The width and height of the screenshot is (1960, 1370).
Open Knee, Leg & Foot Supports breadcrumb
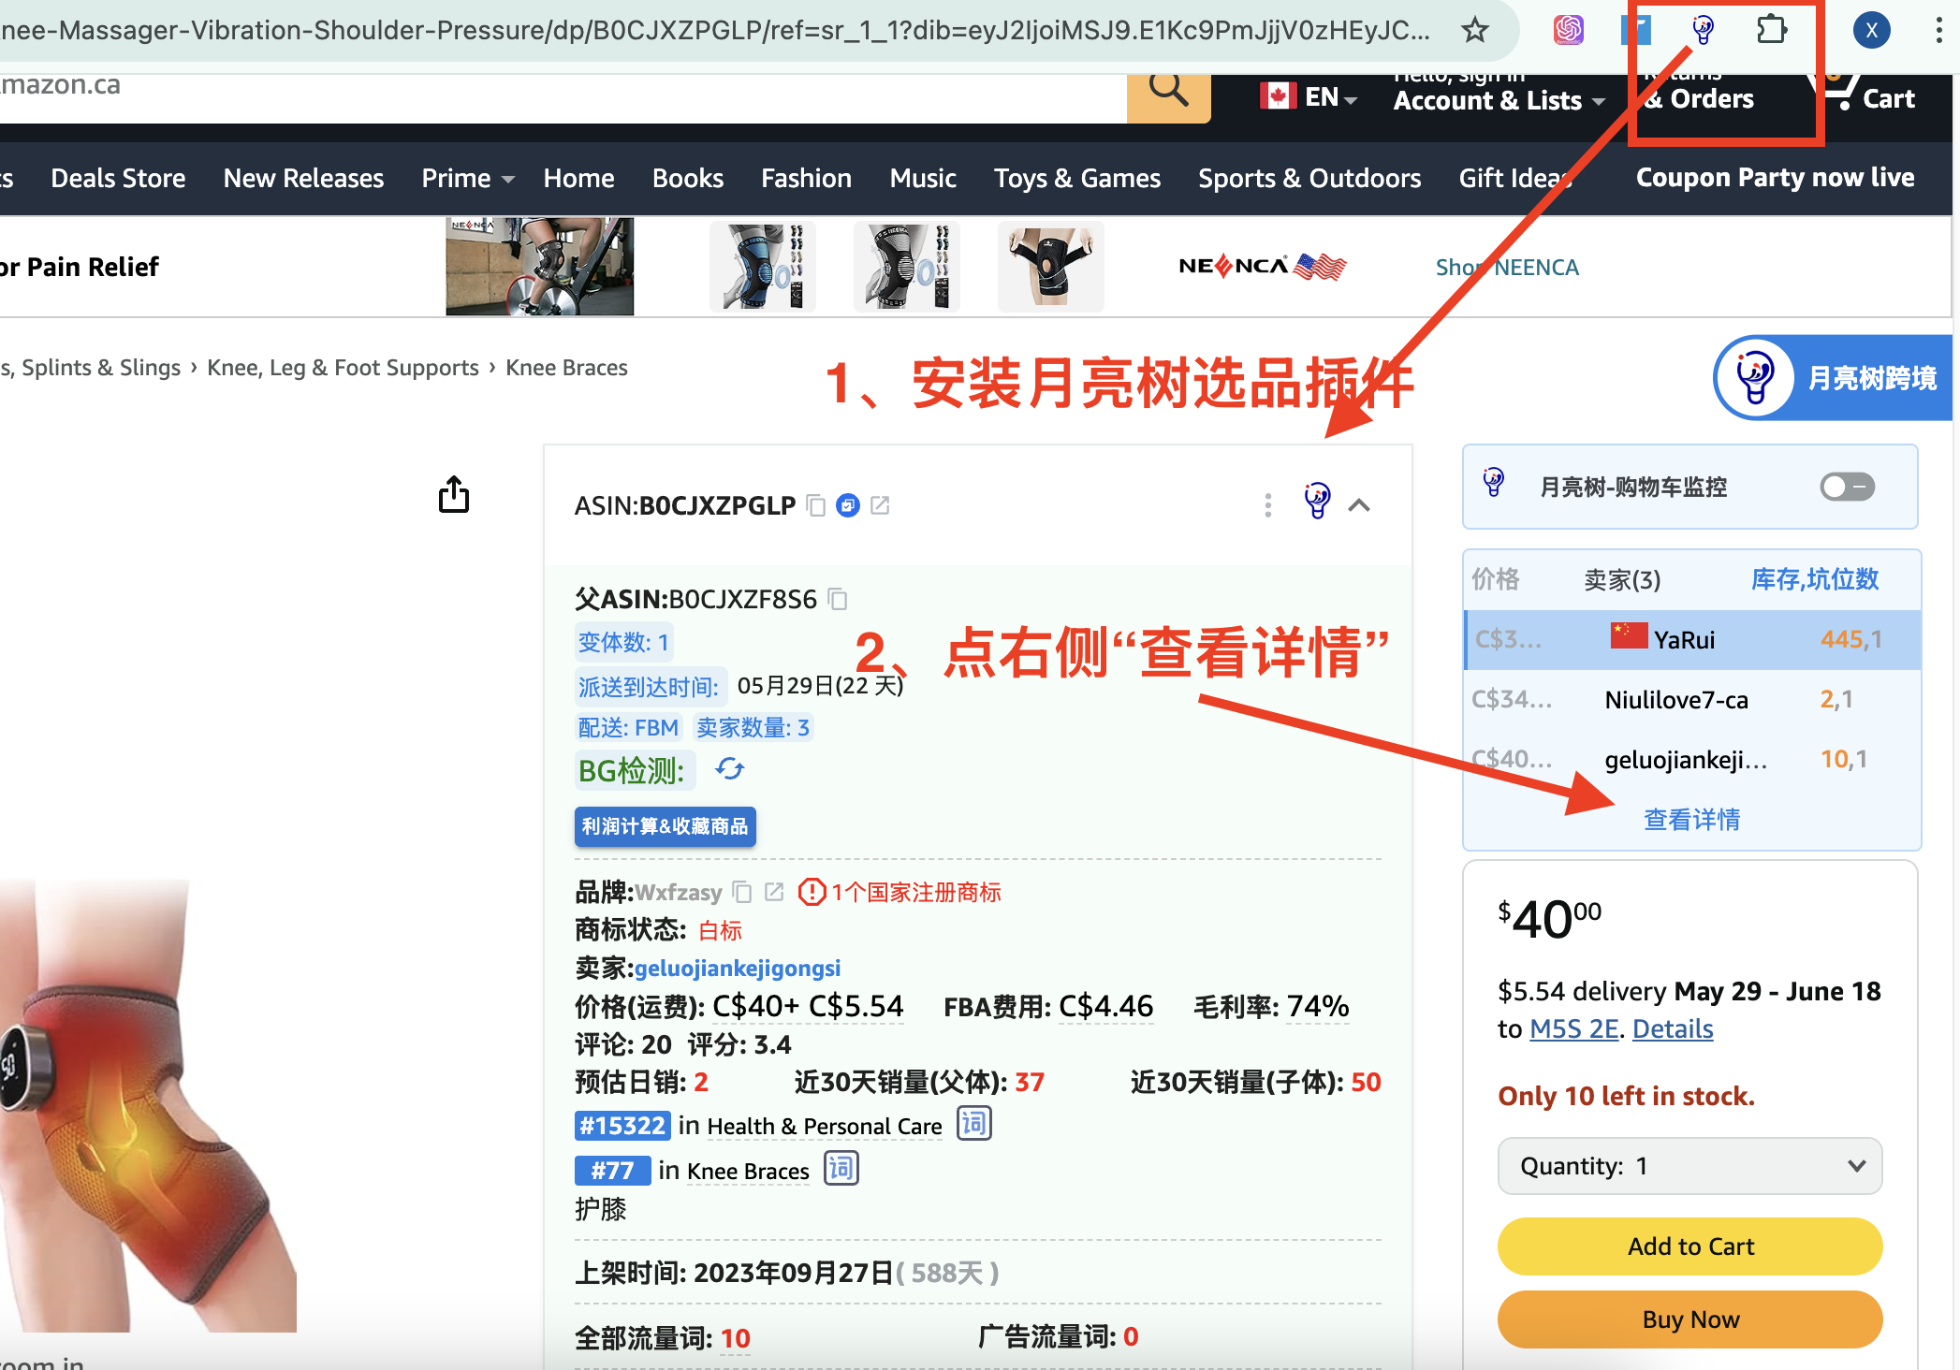coord(343,368)
